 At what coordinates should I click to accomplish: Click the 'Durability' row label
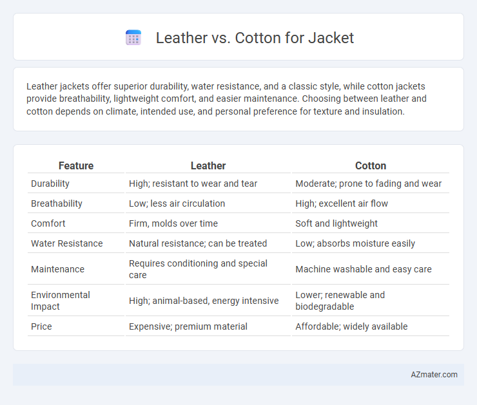click(x=50, y=184)
